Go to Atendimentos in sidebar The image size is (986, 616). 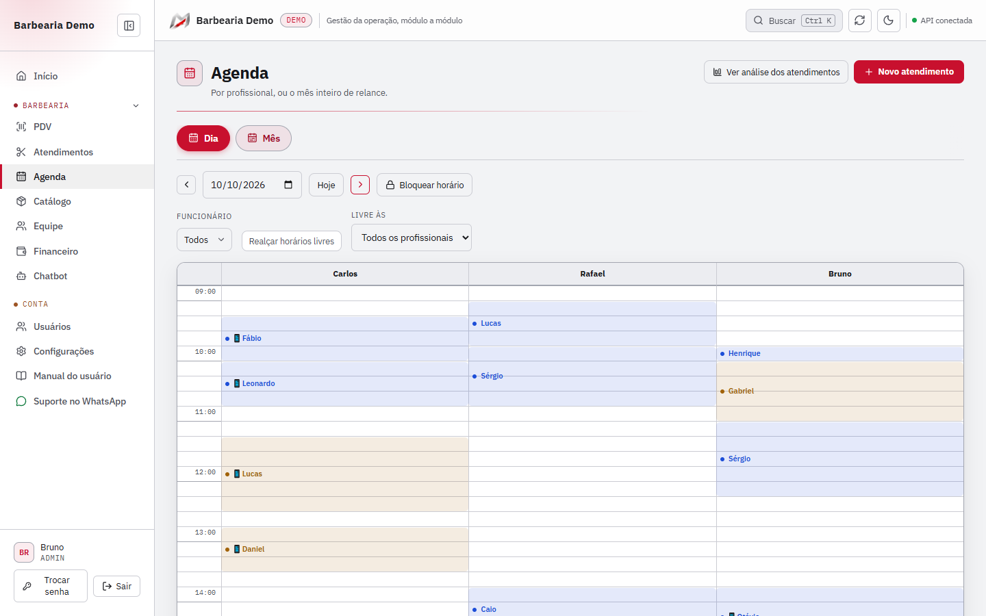(x=77, y=152)
